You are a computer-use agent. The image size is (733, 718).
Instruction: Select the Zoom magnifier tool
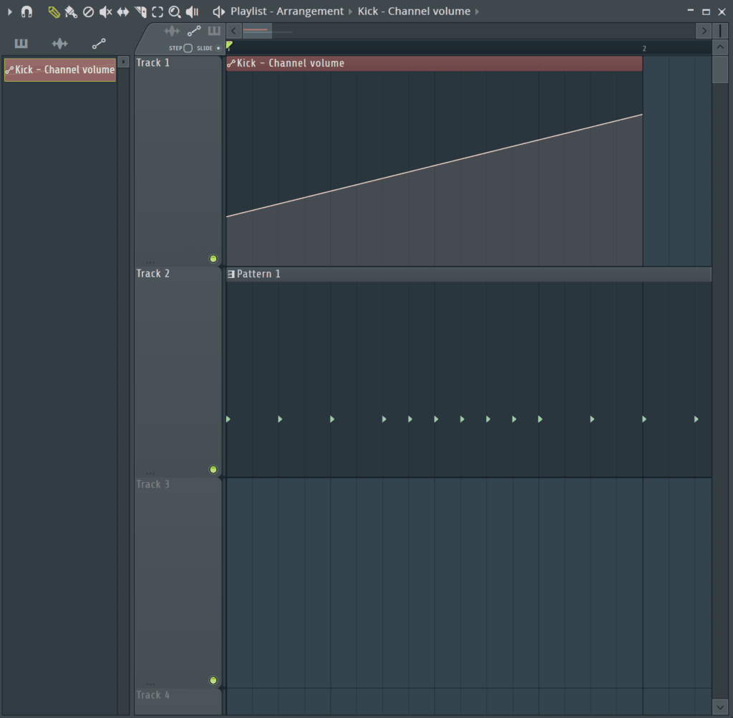coord(175,11)
